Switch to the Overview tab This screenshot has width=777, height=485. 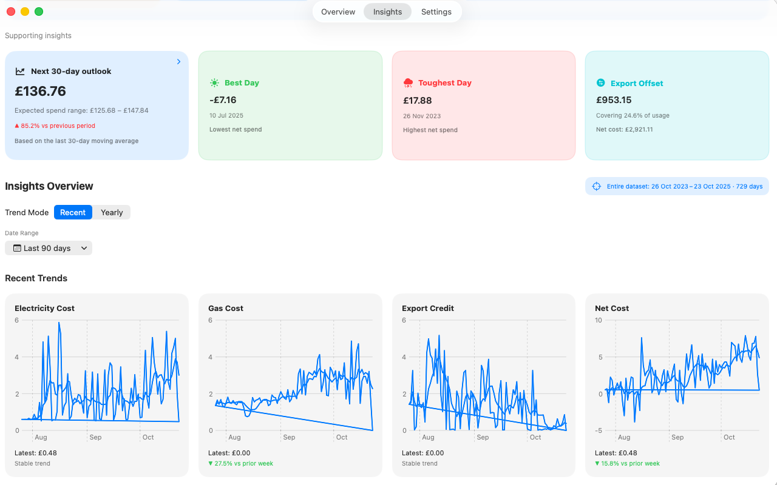click(x=338, y=12)
